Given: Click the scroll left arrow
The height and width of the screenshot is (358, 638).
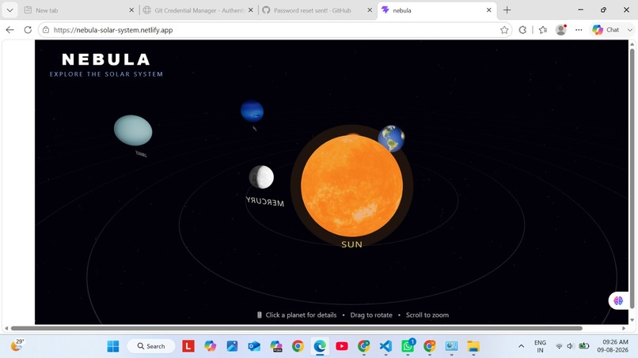Looking at the screenshot, I should click(6, 328).
